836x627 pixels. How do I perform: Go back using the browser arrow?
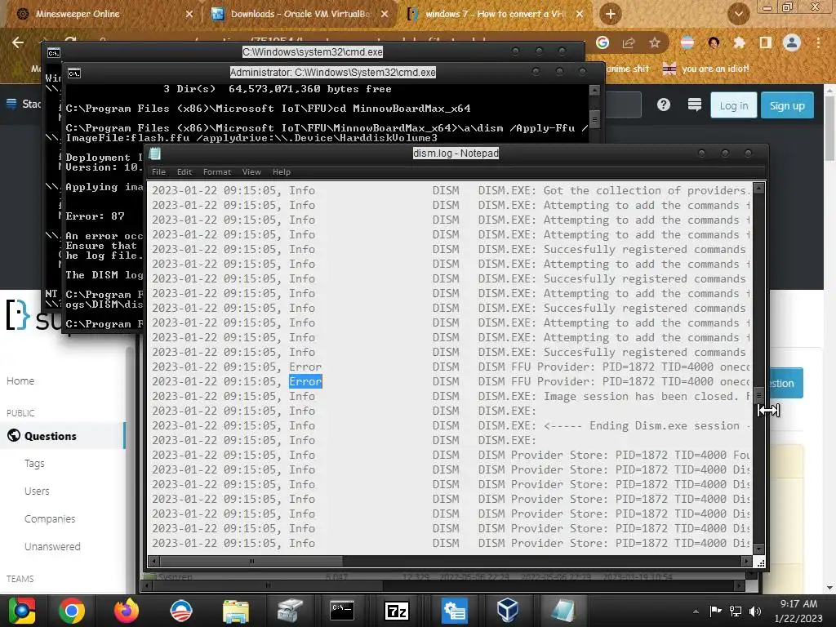coord(18,42)
